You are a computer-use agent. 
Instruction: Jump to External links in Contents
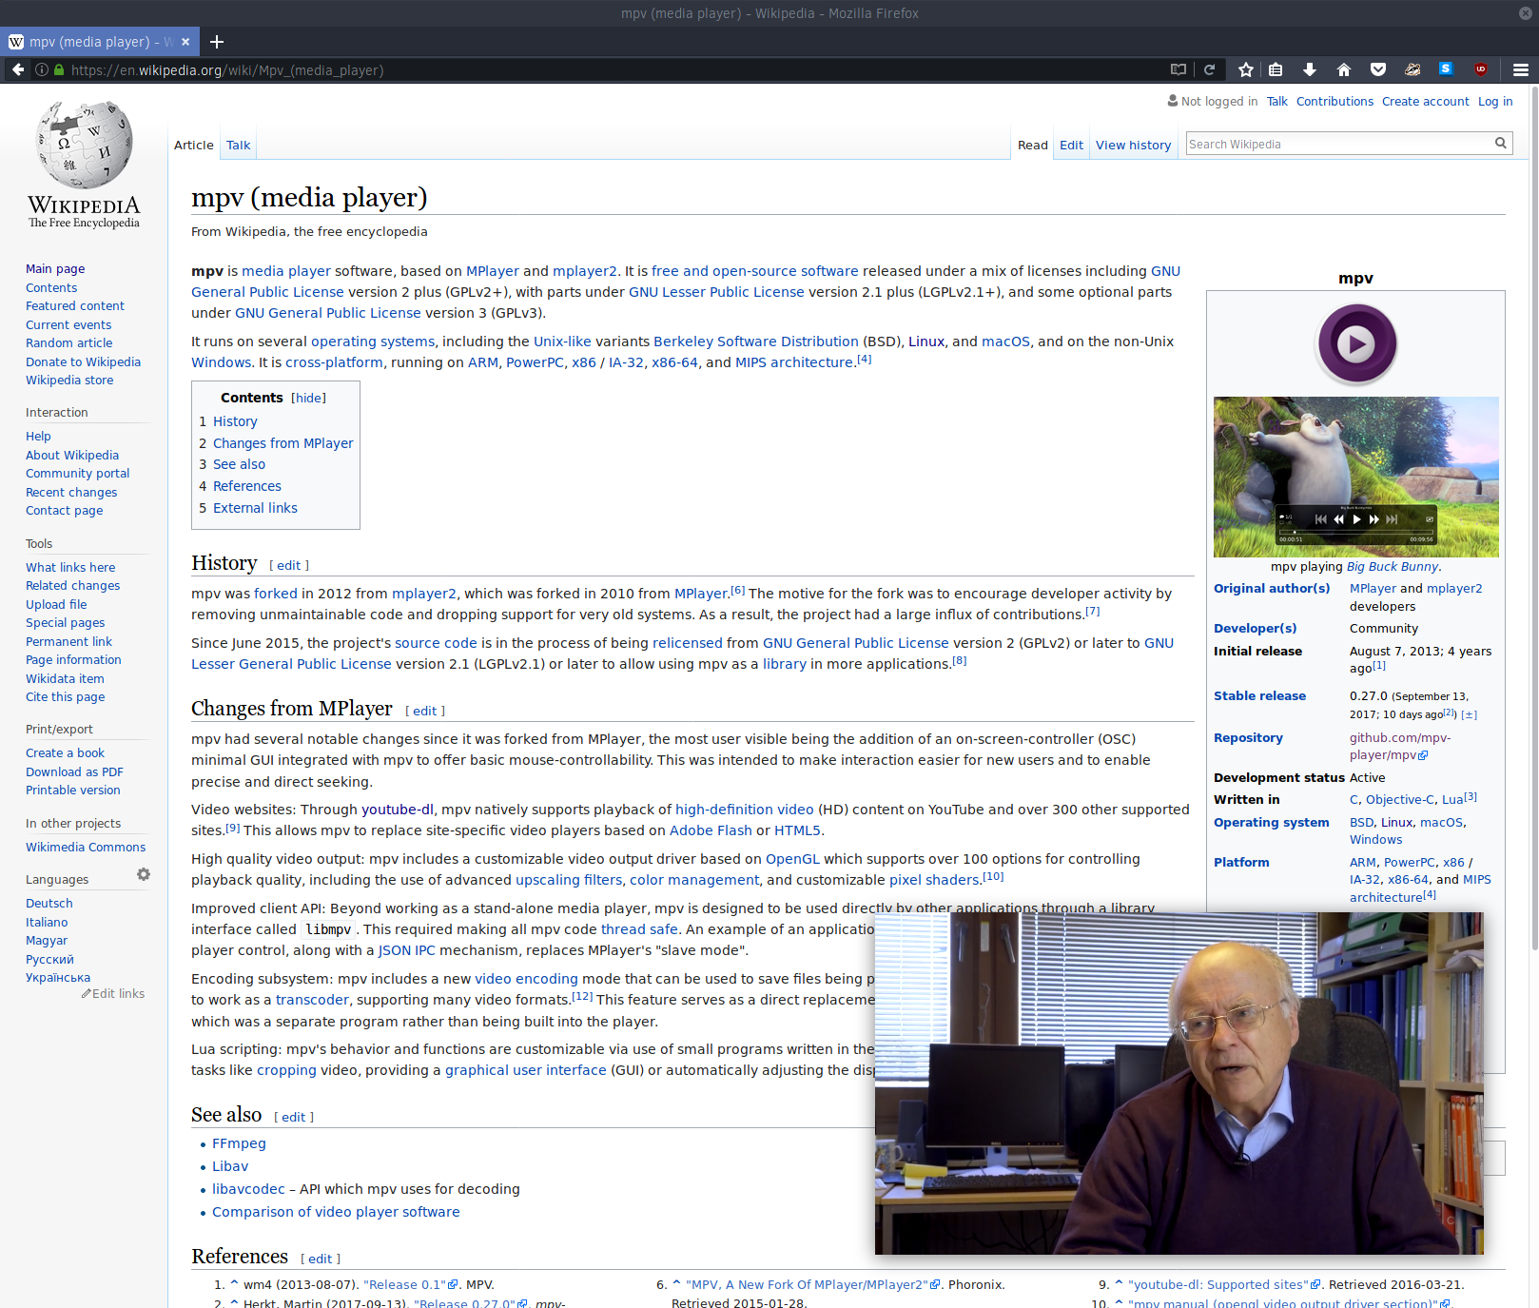tap(255, 508)
